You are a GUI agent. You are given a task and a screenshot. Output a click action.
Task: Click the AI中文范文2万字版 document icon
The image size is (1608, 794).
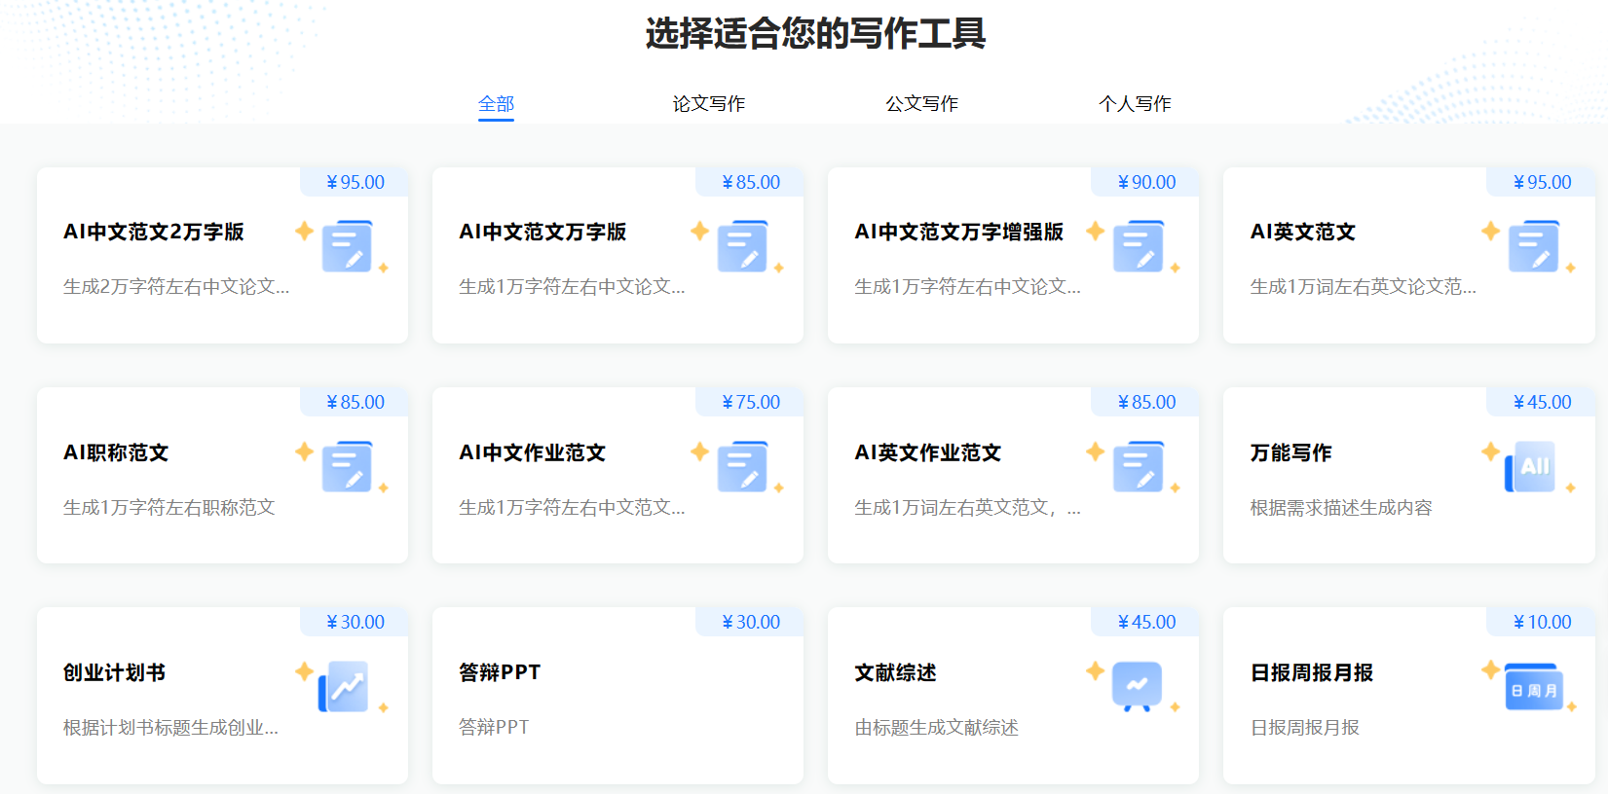347,247
